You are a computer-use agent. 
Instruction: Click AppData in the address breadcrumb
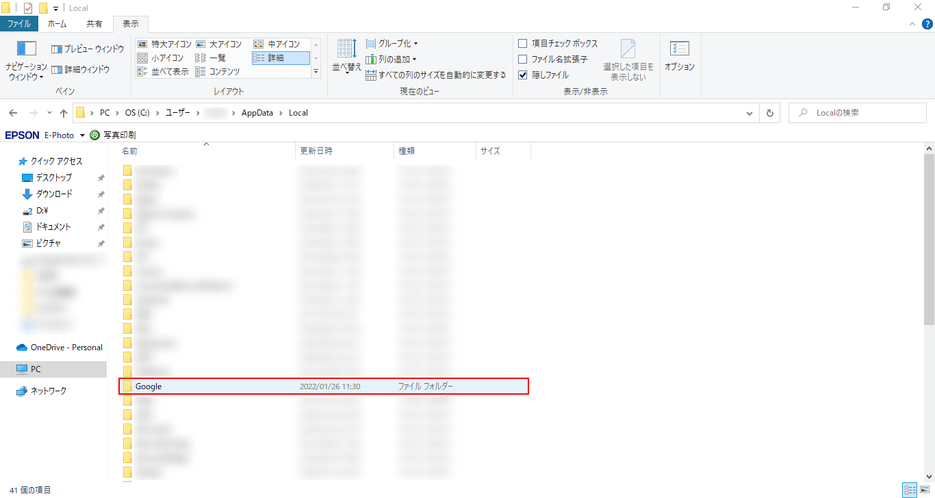(x=259, y=113)
